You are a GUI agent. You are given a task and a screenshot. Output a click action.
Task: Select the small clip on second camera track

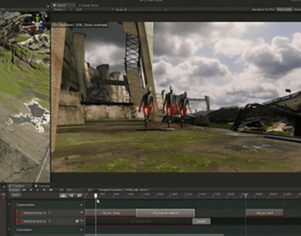pos(201,221)
